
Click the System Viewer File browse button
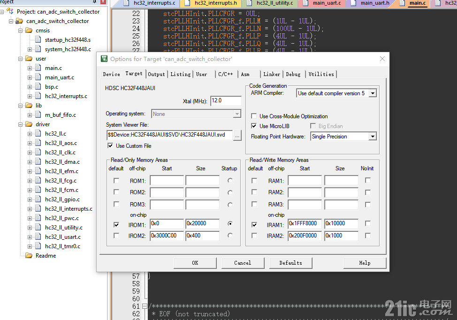click(237, 135)
